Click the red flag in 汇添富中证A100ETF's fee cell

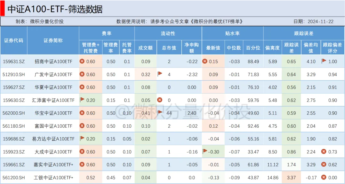click(82, 100)
